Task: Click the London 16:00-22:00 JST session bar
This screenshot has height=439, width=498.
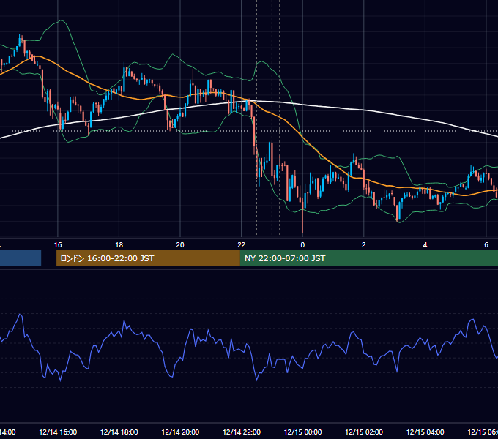Action: click(x=148, y=258)
